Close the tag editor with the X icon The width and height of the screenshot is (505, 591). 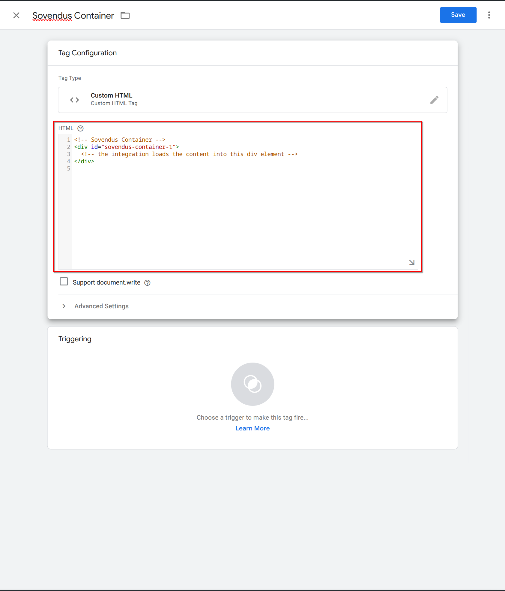(16, 15)
